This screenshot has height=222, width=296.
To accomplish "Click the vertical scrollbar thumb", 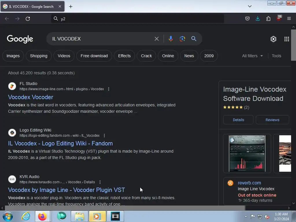I will 293,45.
